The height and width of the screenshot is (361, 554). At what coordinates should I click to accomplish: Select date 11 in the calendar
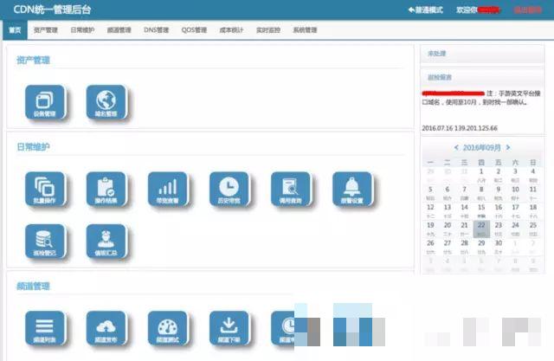(x=533, y=193)
